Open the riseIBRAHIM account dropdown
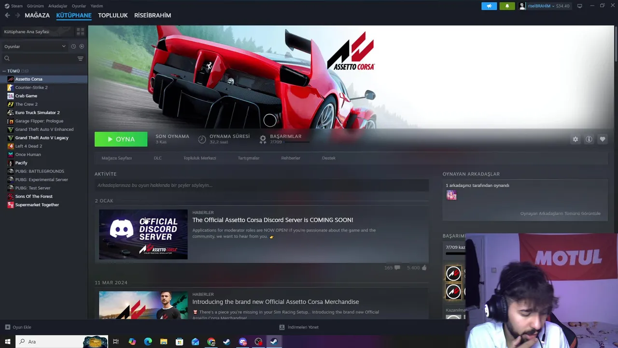This screenshot has height=348, width=618. (544, 6)
